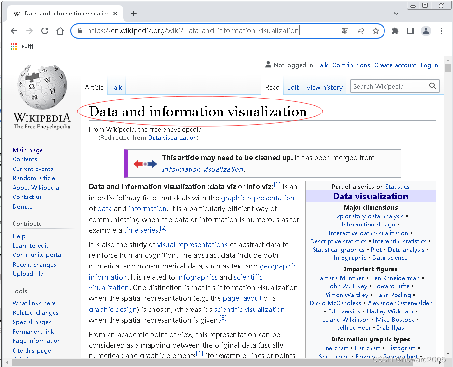This screenshot has height=367, width=453.
Task: Open the browser home page icon
Action: pos(60,31)
